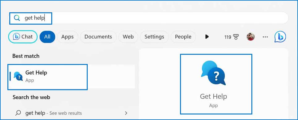Show more filters with the play arrow
Image resolution: width=298 pixels, height=120 pixels.
[x=207, y=37]
